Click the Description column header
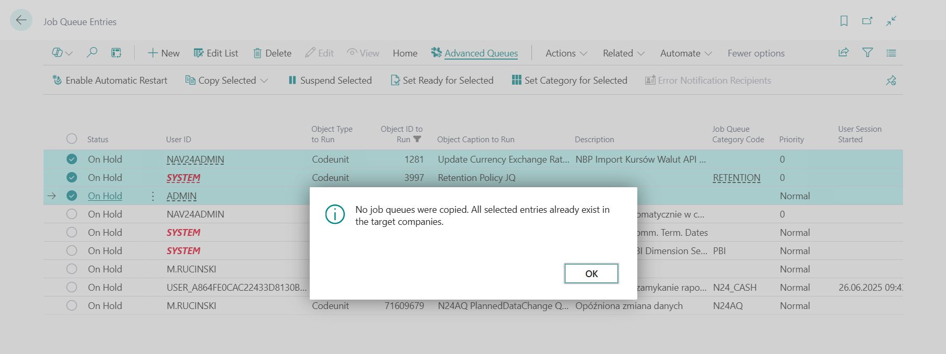Image resolution: width=946 pixels, height=354 pixels. [594, 139]
